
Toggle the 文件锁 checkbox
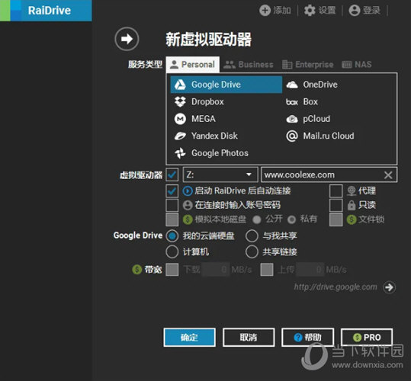[x=336, y=219]
